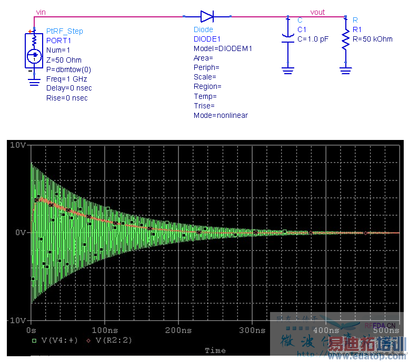Click the P=dbmtow(0) parameter
This screenshot has height=362, width=409.
68,69
